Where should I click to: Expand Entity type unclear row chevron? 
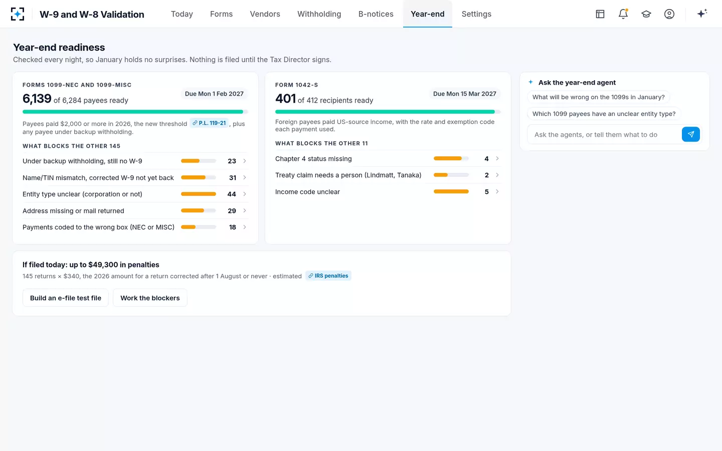245,194
